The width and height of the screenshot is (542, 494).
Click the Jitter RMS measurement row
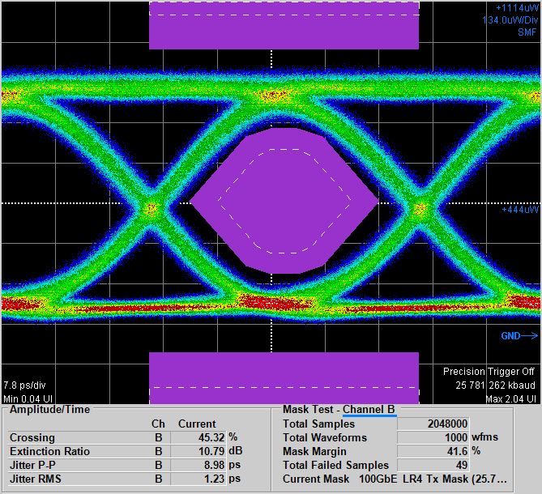click(x=122, y=479)
